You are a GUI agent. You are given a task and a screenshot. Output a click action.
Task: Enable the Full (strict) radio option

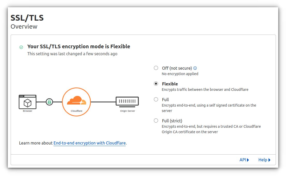coord(156,121)
